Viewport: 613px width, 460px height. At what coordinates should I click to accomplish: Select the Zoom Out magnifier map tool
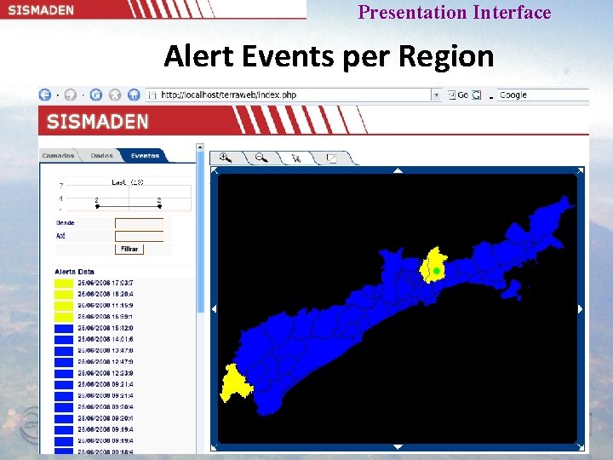(261, 158)
